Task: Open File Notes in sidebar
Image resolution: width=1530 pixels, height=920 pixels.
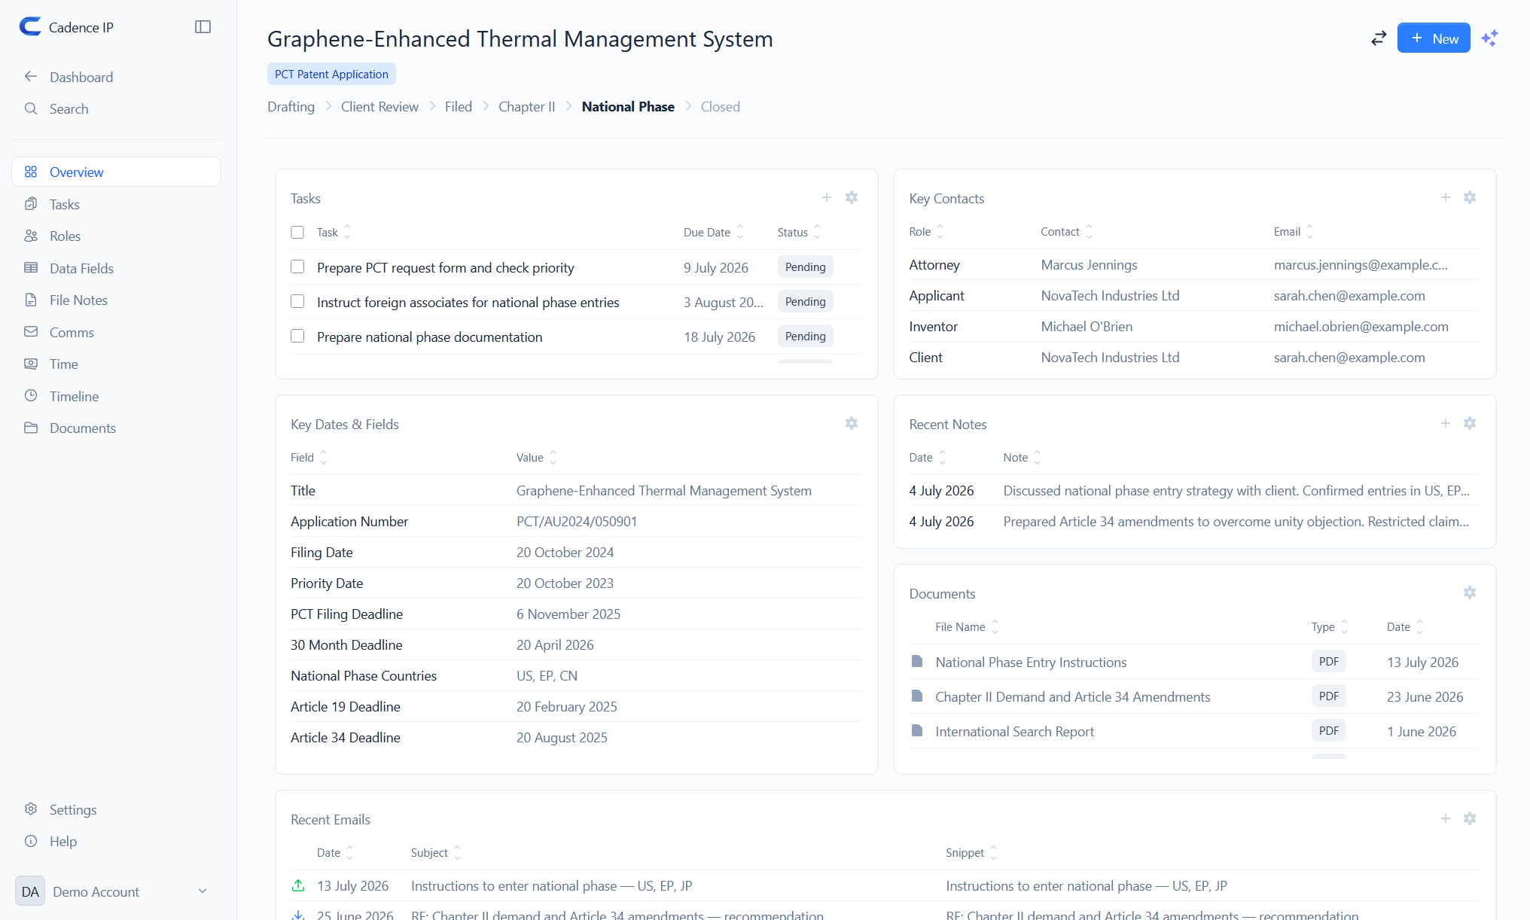Action: (x=117, y=300)
